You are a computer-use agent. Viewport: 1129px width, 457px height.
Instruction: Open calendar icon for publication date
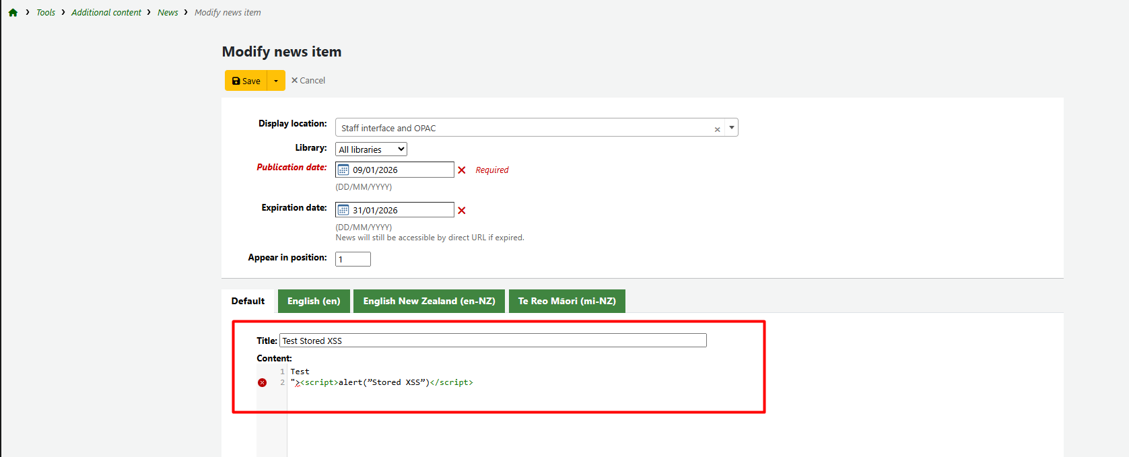pos(343,170)
